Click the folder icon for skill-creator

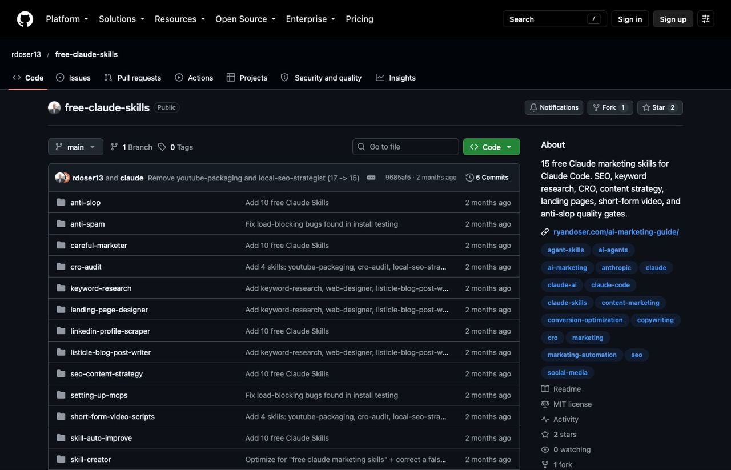tap(61, 459)
